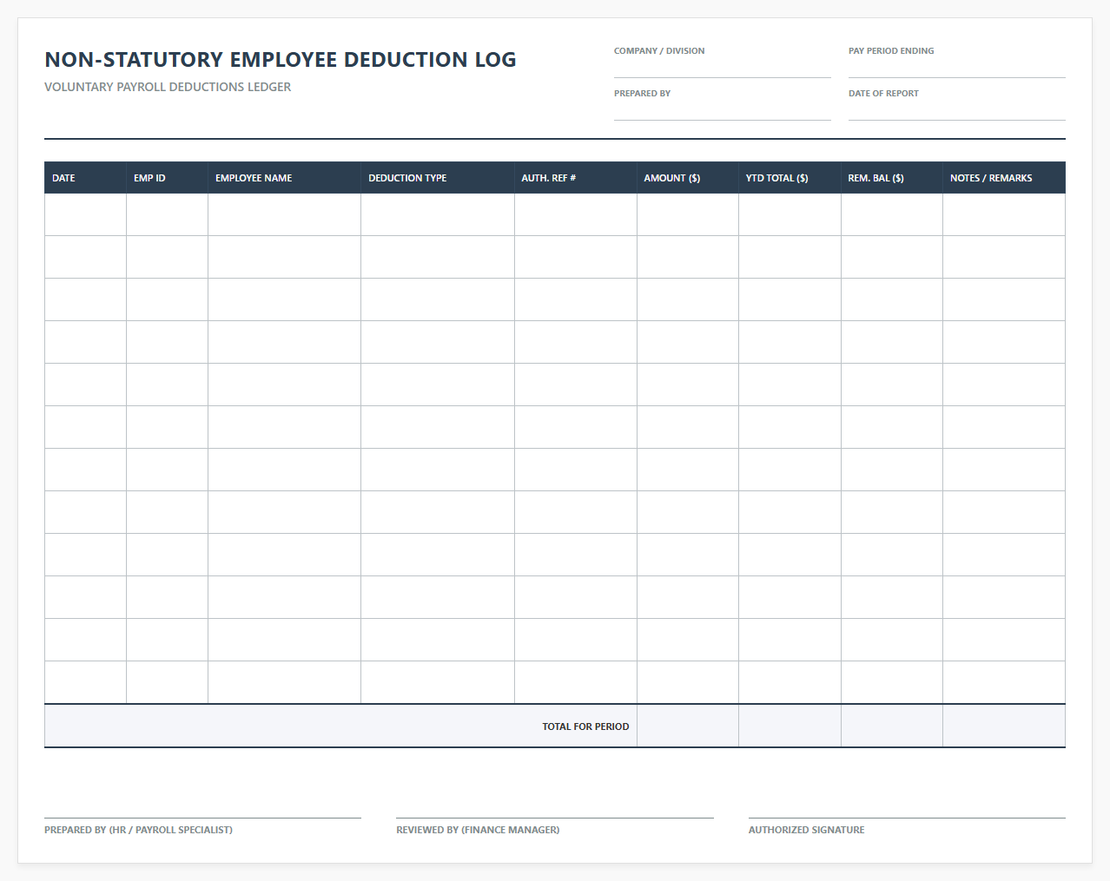Click the REM. BAL ($) column header
Image resolution: width=1110 pixels, height=881 pixels.
(892, 178)
